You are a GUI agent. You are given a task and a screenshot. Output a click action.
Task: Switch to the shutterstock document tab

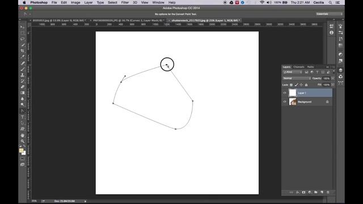(205, 20)
